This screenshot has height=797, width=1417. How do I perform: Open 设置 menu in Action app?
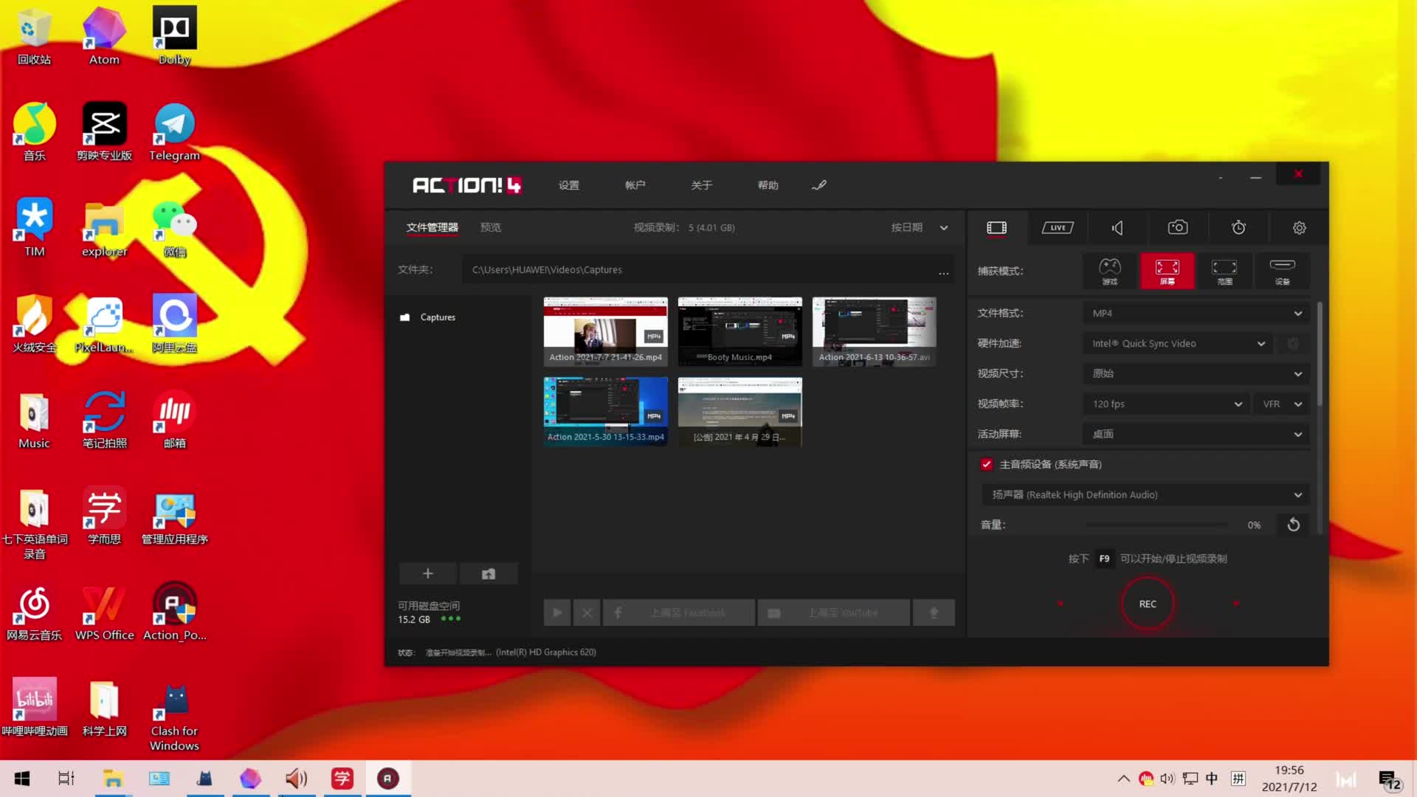coord(569,185)
